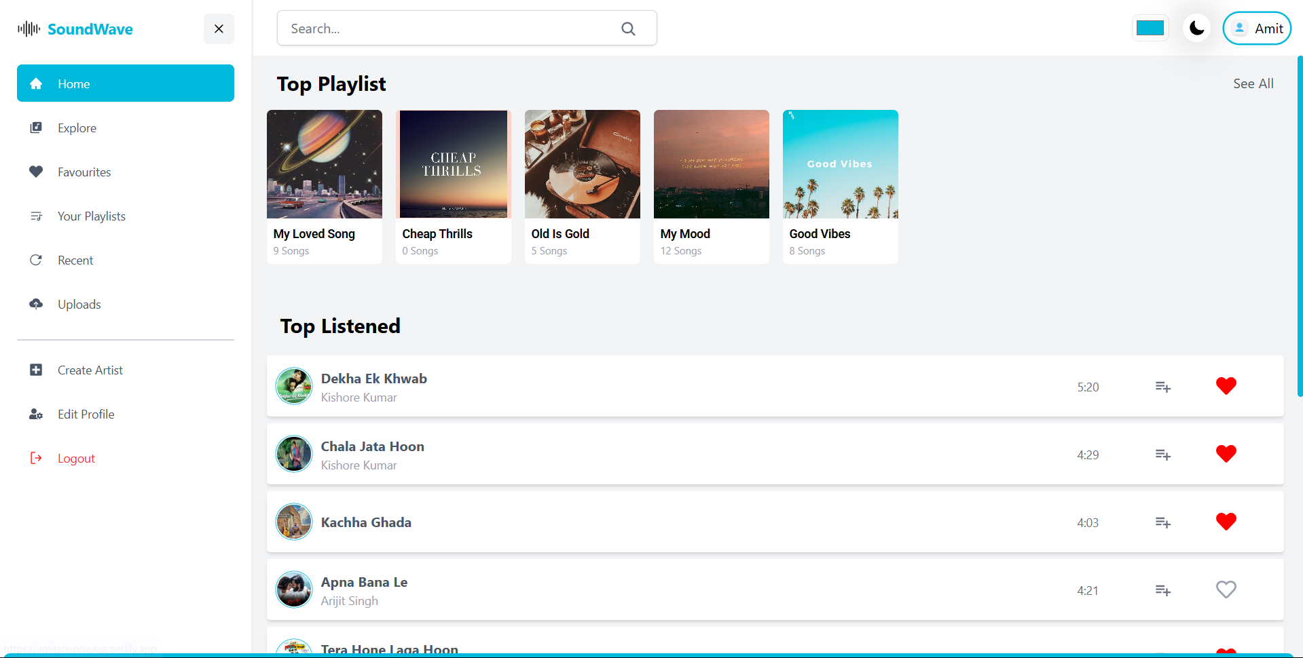Click the 12 Songs count under My Mood

681,251
